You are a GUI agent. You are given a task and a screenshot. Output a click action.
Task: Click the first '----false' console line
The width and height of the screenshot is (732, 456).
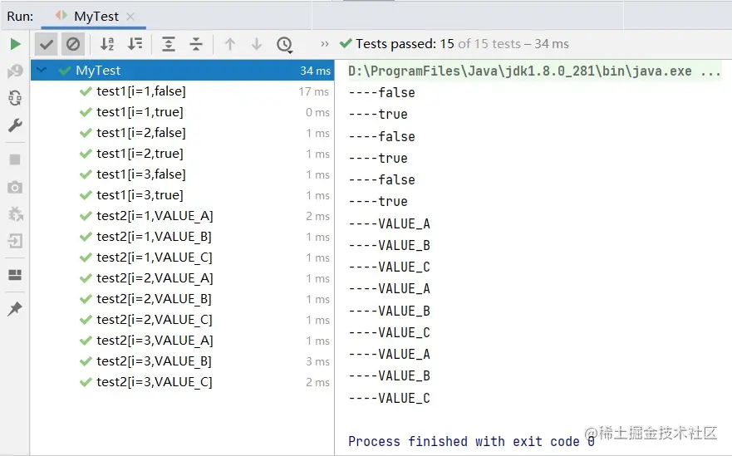tap(382, 92)
